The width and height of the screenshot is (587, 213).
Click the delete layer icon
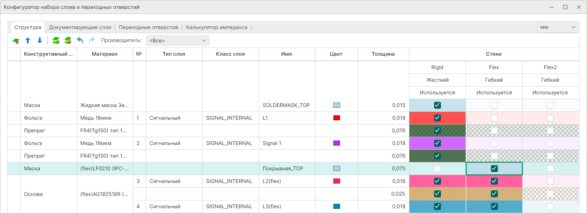[x=16, y=41]
